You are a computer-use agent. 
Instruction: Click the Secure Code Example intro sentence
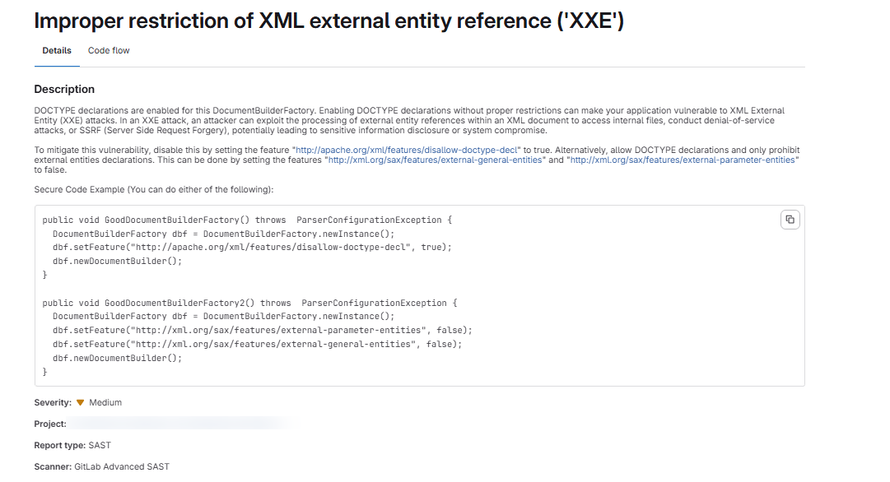pos(154,189)
